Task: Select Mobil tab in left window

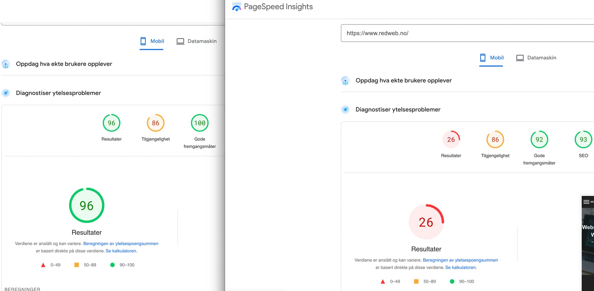Action: point(152,41)
